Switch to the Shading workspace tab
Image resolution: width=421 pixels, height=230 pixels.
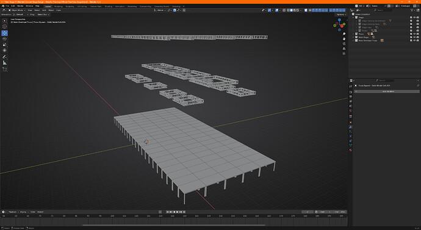click(109, 6)
